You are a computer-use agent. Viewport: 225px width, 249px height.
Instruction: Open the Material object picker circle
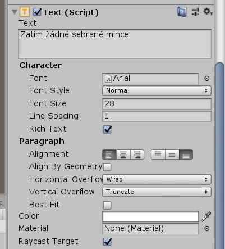pos(207,228)
